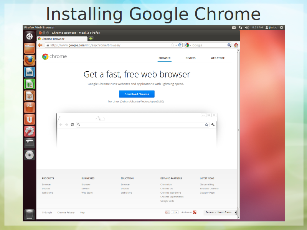Open System Settings wrench icon

point(30,131)
